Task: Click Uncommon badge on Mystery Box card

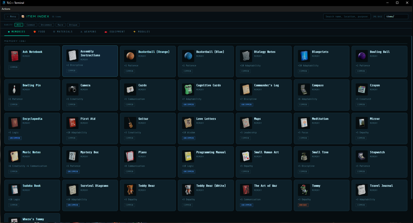Action: [x=73, y=171]
